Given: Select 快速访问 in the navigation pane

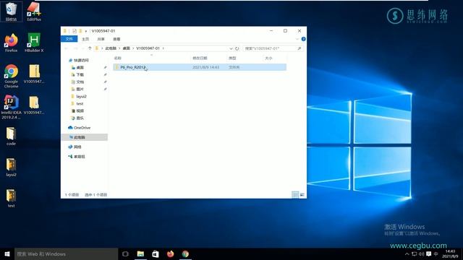Looking at the screenshot, I should click(81, 61).
